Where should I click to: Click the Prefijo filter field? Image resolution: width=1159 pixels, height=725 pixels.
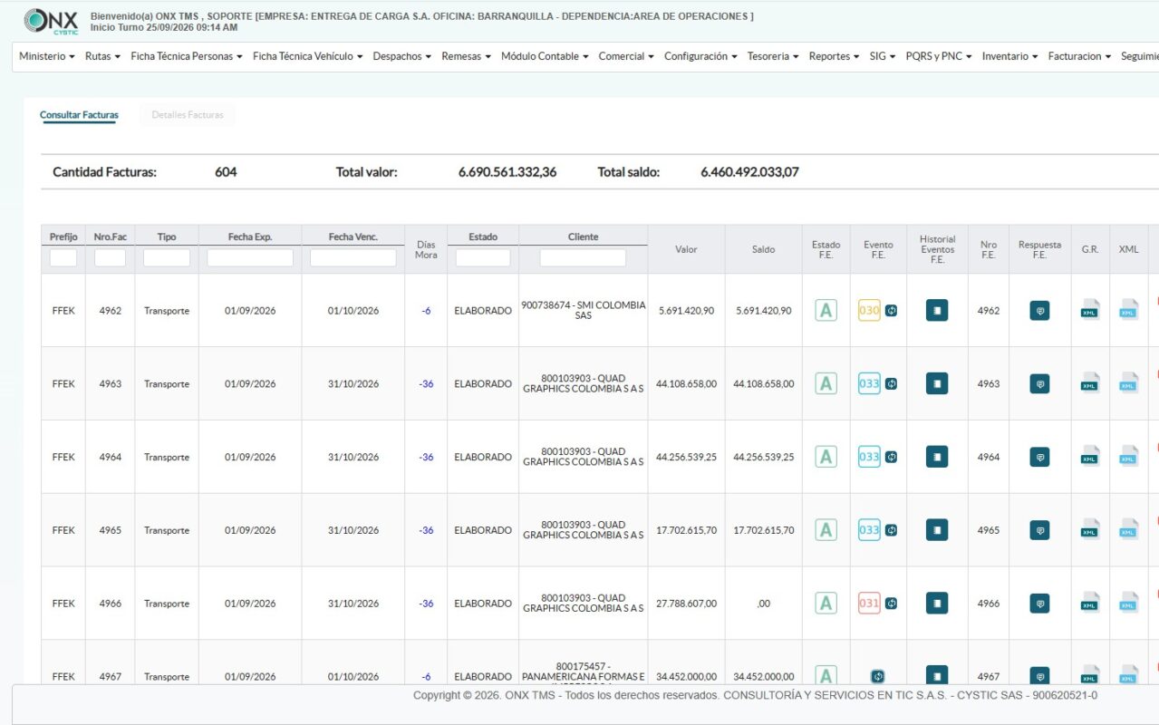[63, 258]
